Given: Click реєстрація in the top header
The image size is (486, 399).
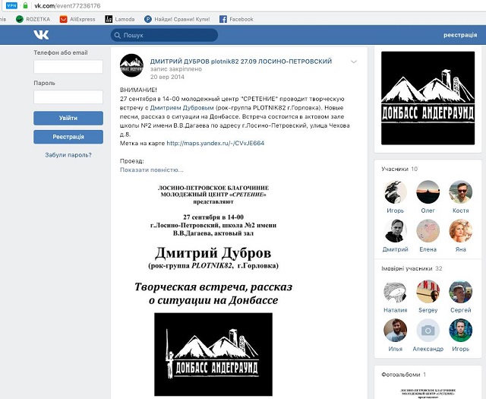Looking at the screenshot, I should (x=460, y=35).
